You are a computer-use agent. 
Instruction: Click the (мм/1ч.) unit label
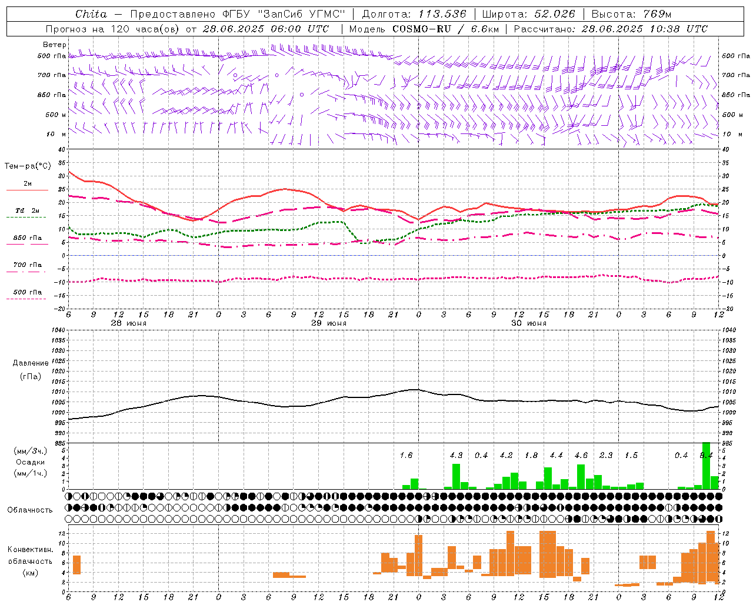click(x=31, y=473)
